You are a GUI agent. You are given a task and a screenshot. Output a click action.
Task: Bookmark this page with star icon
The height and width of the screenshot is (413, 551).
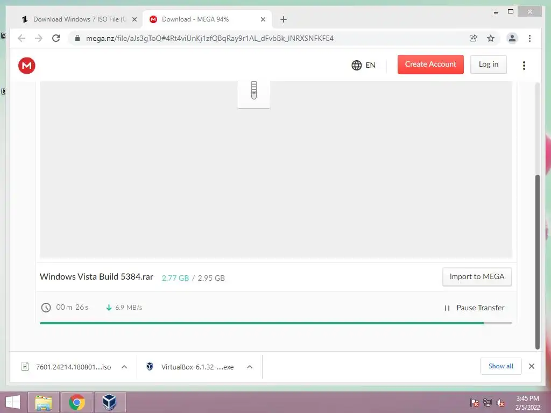491,38
